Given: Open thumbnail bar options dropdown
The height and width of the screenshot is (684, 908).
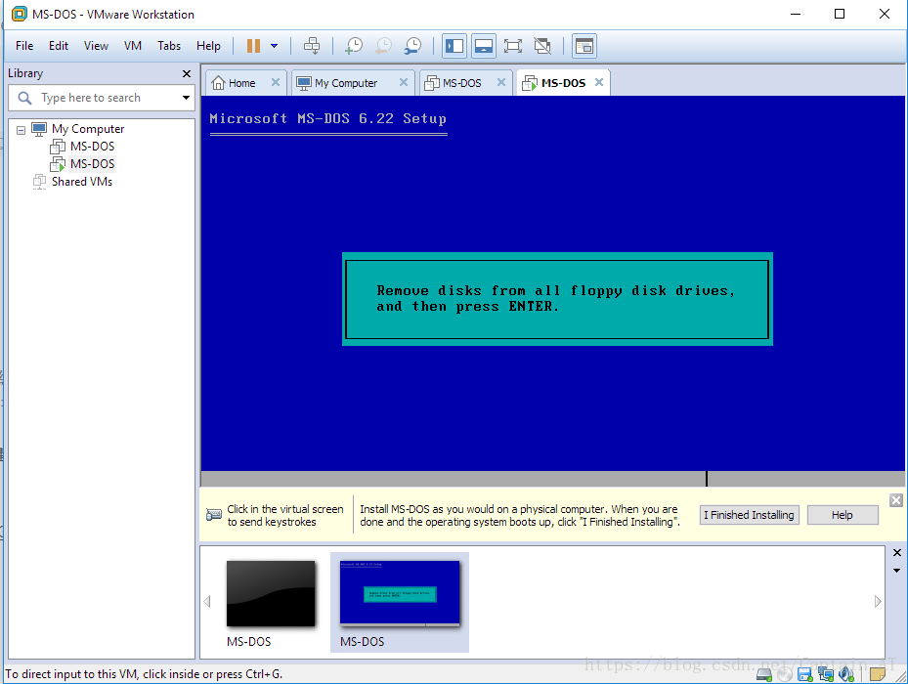Looking at the screenshot, I should click(x=896, y=571).
